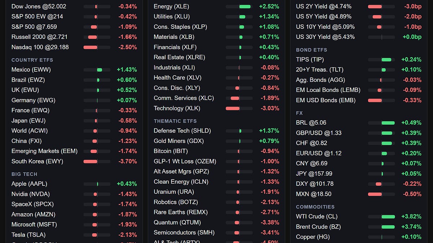Click the Gold Miners (GDX) label

(x=179, y=141)
